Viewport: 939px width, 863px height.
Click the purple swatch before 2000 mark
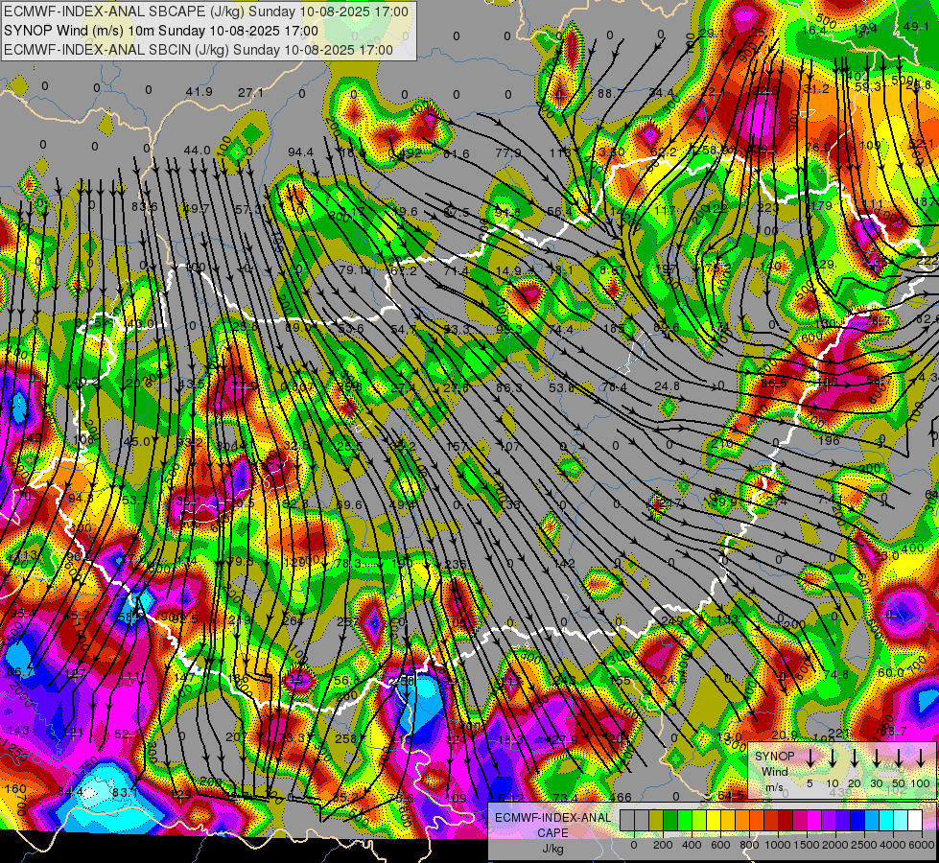click(828, 820)
